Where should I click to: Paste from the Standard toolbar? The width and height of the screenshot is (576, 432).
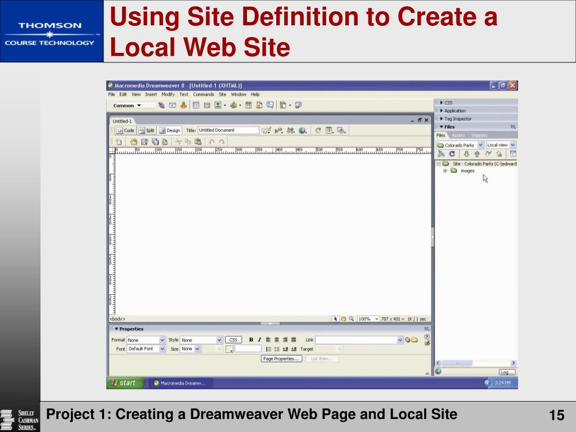pos(198,142)
